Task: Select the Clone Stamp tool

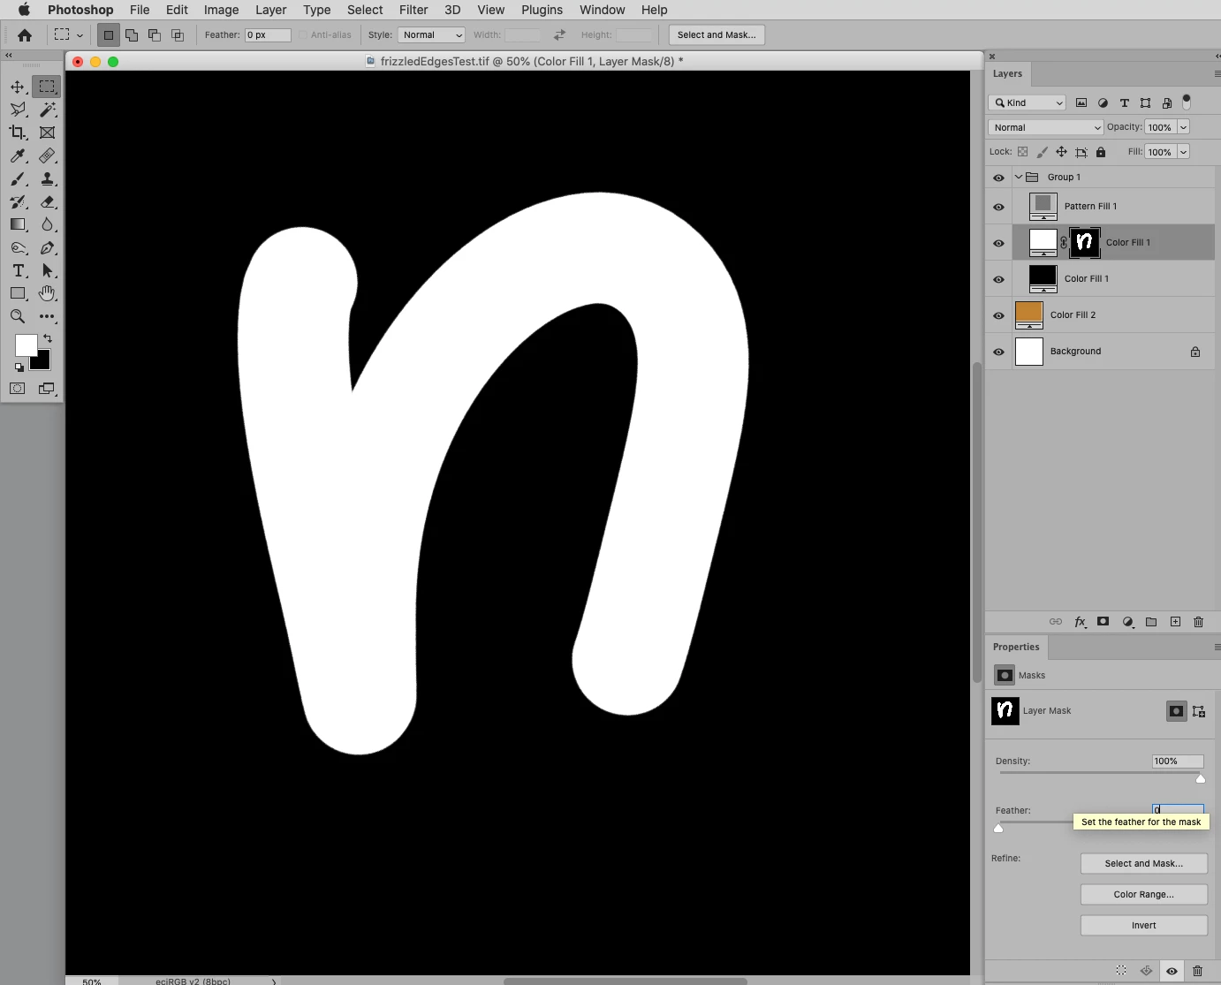Action: (47, 178)
